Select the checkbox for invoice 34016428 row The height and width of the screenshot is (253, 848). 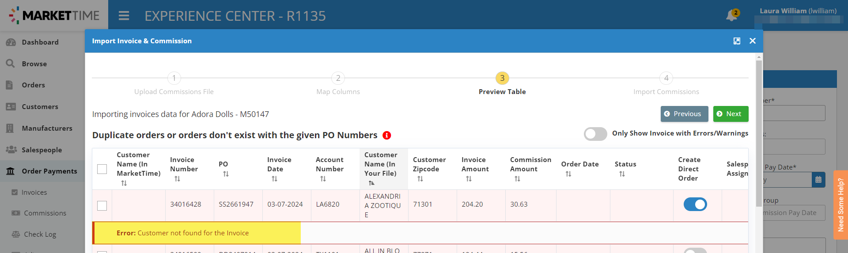(x=102, y=206)
